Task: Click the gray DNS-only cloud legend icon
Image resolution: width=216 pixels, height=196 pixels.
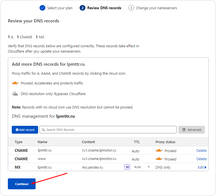Action: [x=15, y=94]
